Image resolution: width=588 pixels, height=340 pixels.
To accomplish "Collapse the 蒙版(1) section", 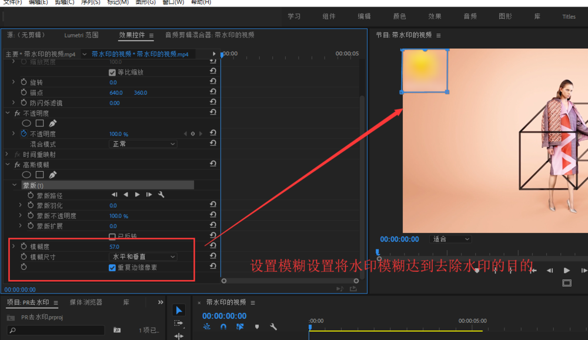I will [16, 185].
